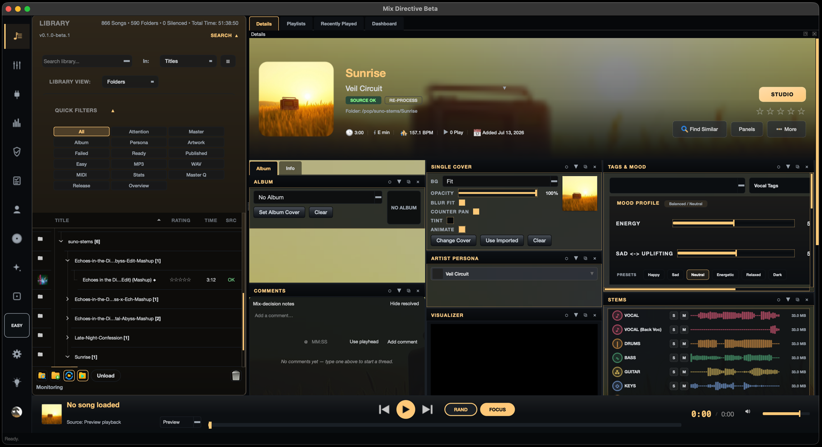Viewport: 822px width, 447px height.
Task: Click the GUITAR stem icon
Action: click(617, 372)
